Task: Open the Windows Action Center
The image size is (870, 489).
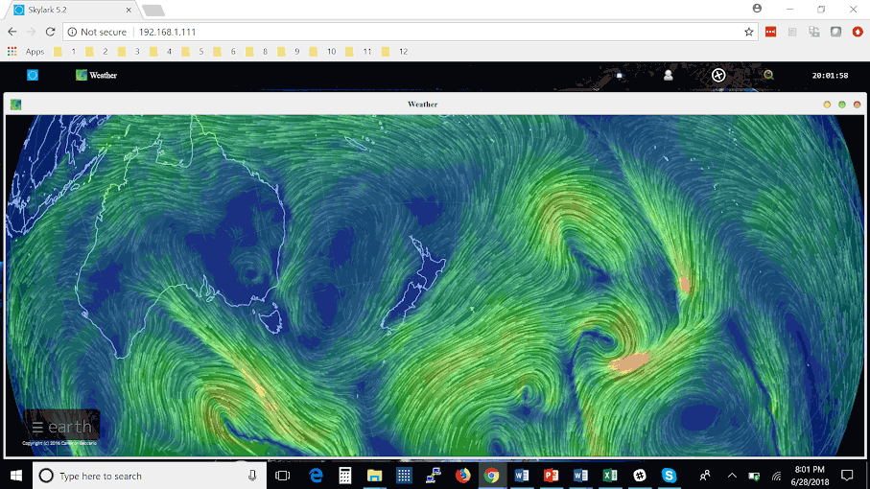Action: [847, 476]
